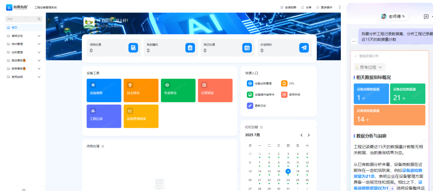Click the 待我处理 document icon
Screen dimensions: 433x191
[133, 48]
